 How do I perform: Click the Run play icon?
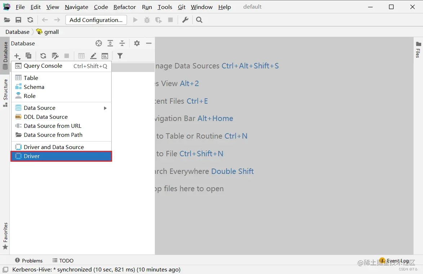[135, 20]
